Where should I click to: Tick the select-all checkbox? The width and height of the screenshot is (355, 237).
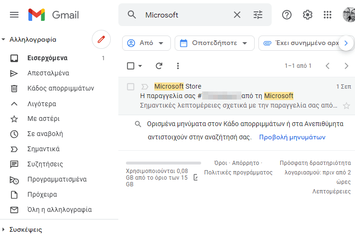coord(131,66)
